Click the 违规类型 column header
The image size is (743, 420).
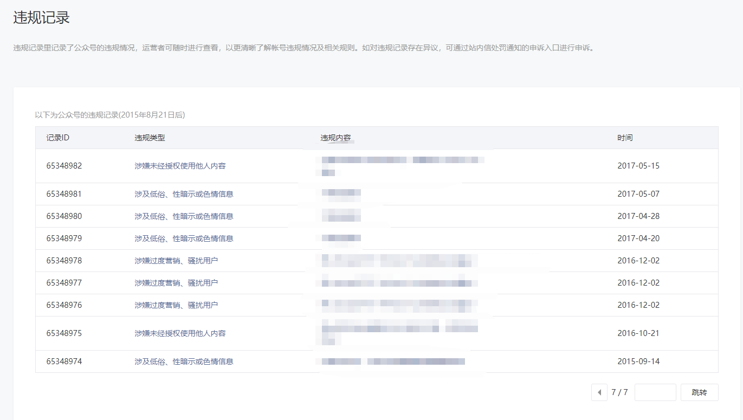click(x=150, y=138)
